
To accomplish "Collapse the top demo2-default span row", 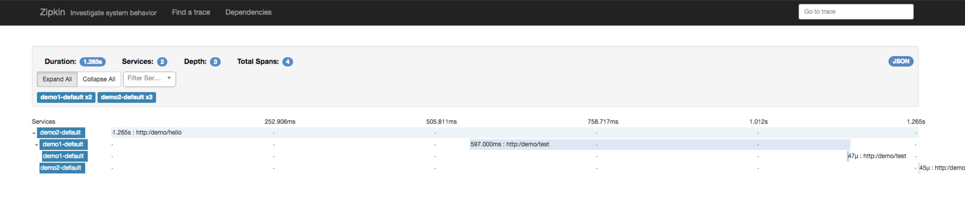I will pyautogui.click(x=34, y=133).
